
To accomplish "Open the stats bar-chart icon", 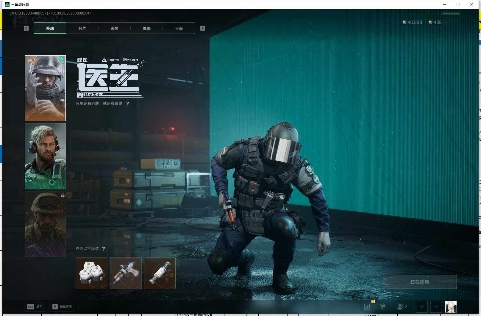I will pos(367,306).
